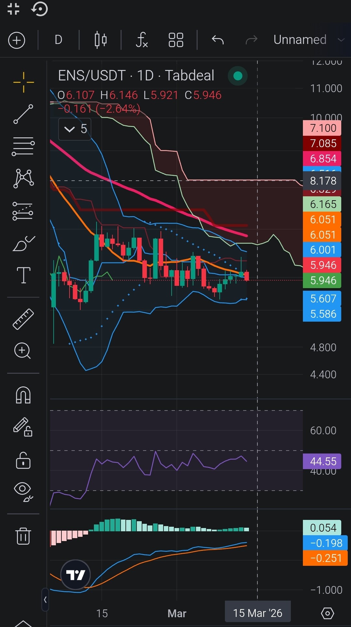Viewport: 351px width, 627px height.
Task: Activate the ruler measure tool
Action: (23, 319)
